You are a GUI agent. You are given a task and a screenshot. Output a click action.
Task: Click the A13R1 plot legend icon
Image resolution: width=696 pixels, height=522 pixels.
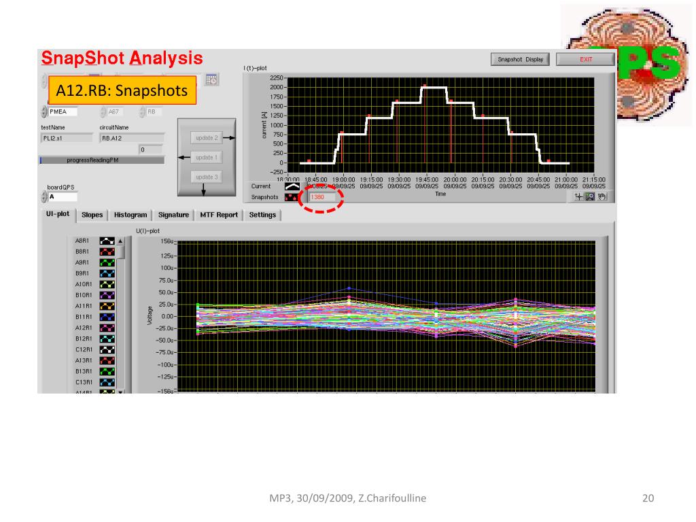point(107,360)
